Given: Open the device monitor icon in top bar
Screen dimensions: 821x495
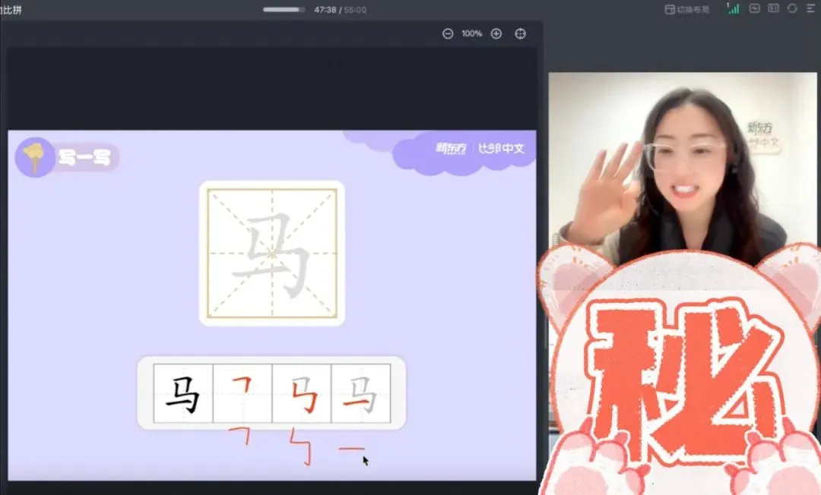Looking at the screenshot, I should click(755, 8).
